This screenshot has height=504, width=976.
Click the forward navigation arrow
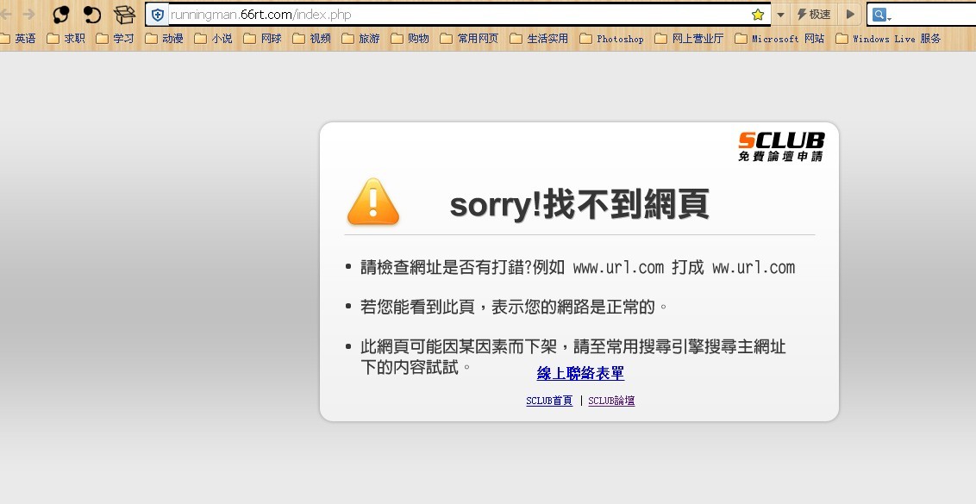coord(28,14)
